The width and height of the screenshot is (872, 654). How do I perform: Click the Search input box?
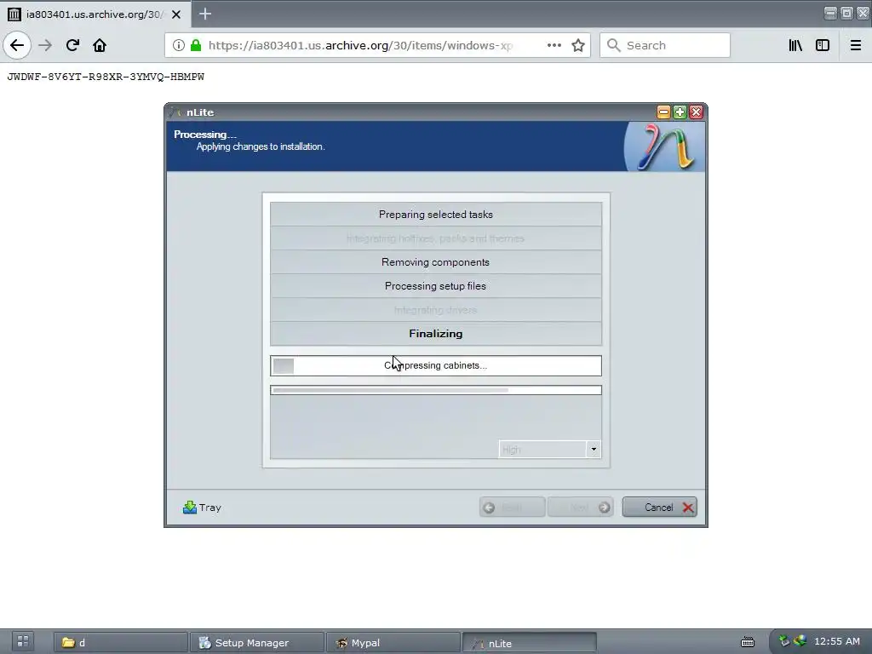[664, 45]
